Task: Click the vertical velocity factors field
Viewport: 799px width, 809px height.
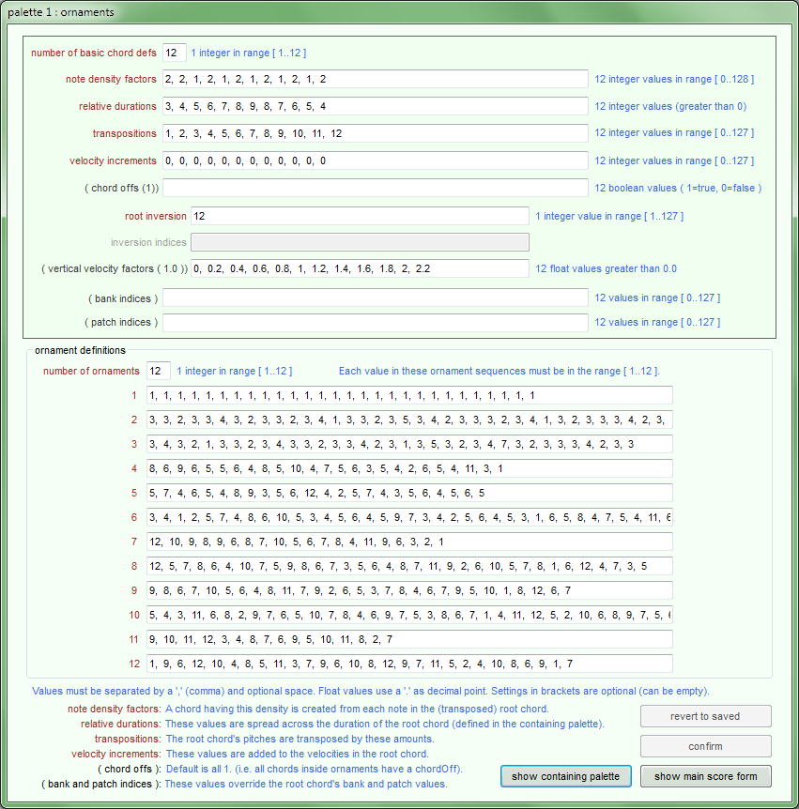Action: tap(360, 268)
